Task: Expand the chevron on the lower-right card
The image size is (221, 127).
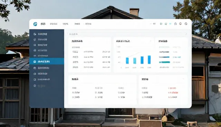Action: 183,79
